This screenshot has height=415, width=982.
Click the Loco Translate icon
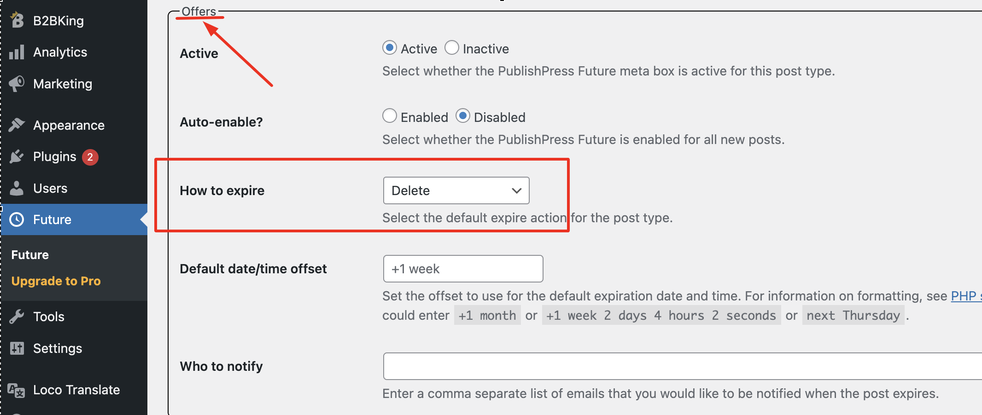pyautogui.click(x=17, y=390)
